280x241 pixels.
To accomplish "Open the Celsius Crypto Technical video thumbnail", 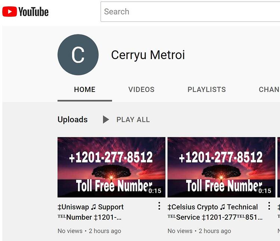I will coord(221,167).
